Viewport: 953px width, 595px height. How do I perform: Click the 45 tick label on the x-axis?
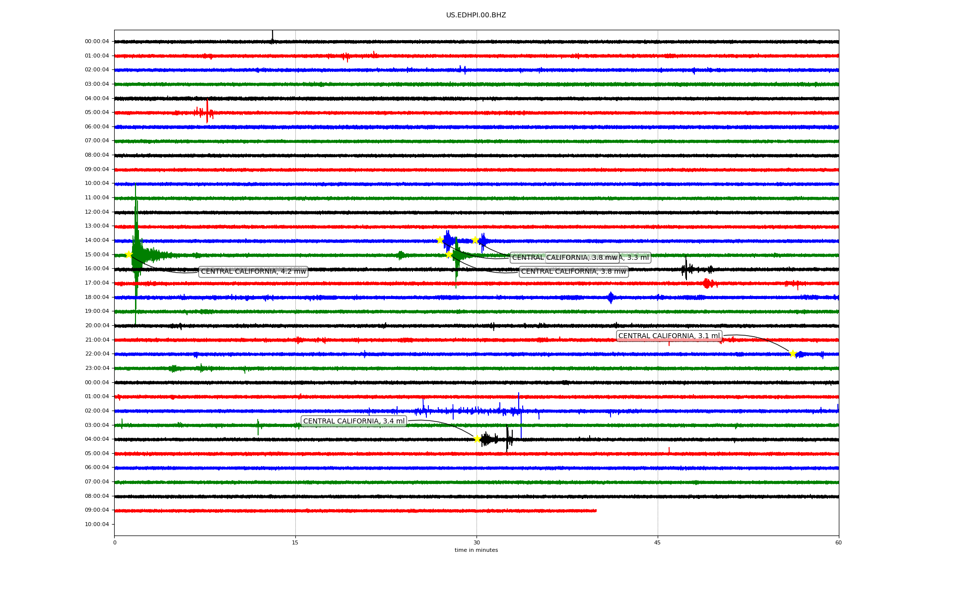657,542
